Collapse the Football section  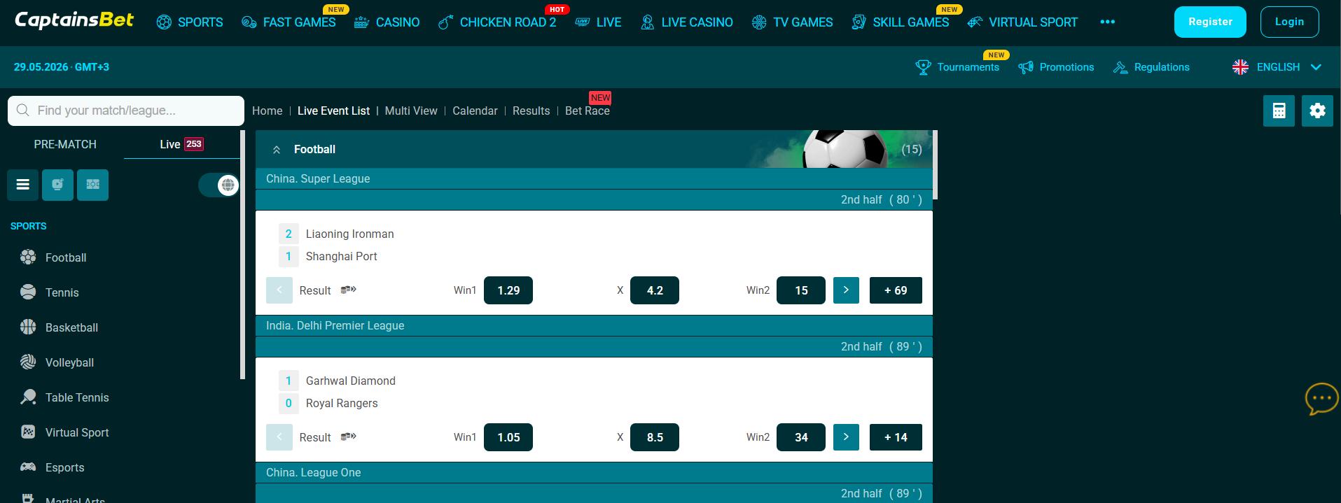(277, 150)
